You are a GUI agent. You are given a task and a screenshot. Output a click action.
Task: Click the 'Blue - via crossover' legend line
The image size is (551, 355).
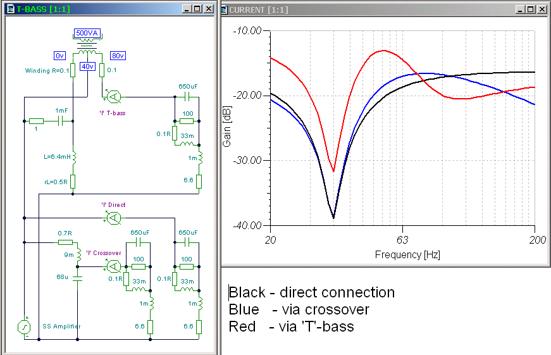pos(299,309)
